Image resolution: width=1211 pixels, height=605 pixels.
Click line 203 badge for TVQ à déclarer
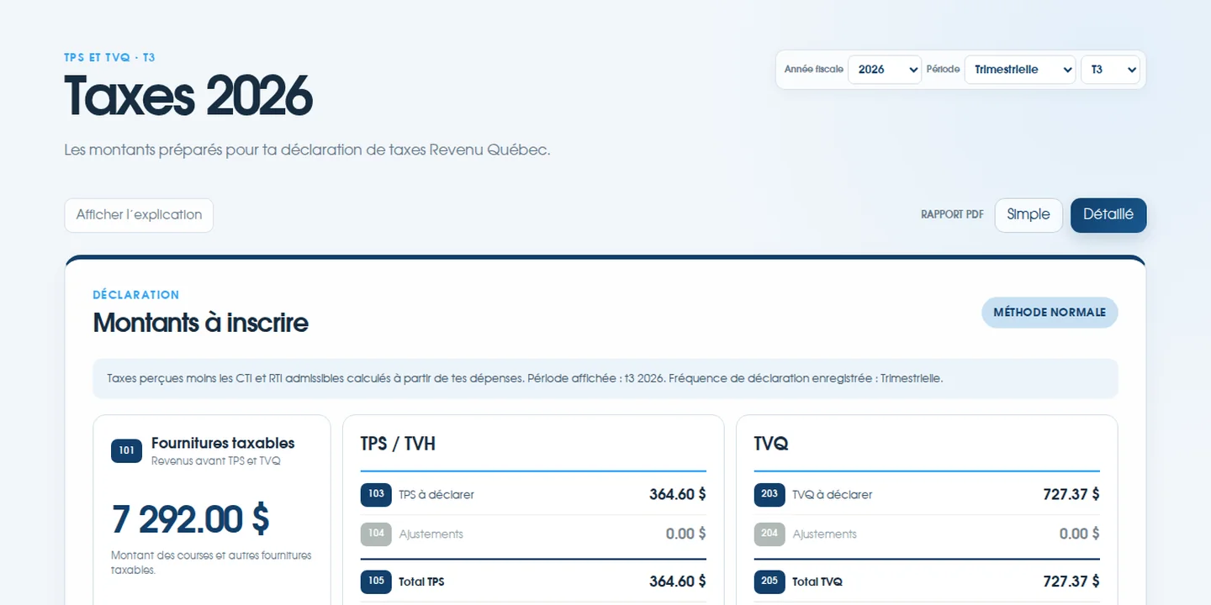[769, 495]
